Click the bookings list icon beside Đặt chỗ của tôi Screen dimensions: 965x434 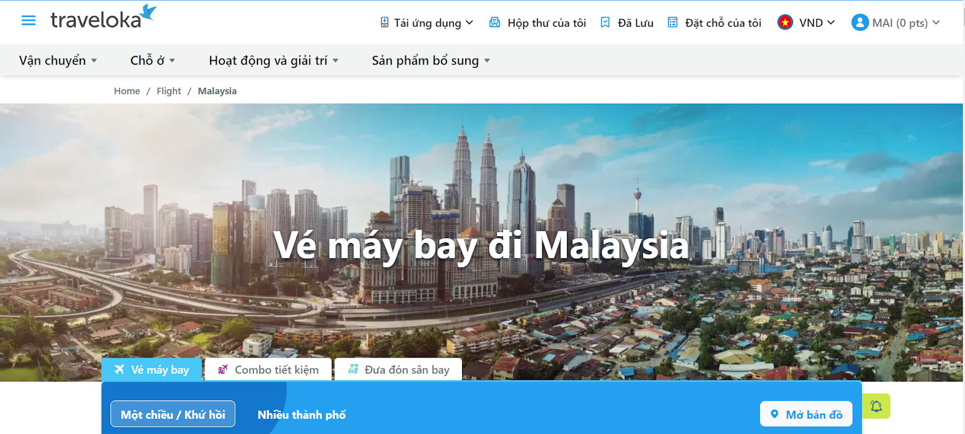[672, 22]
